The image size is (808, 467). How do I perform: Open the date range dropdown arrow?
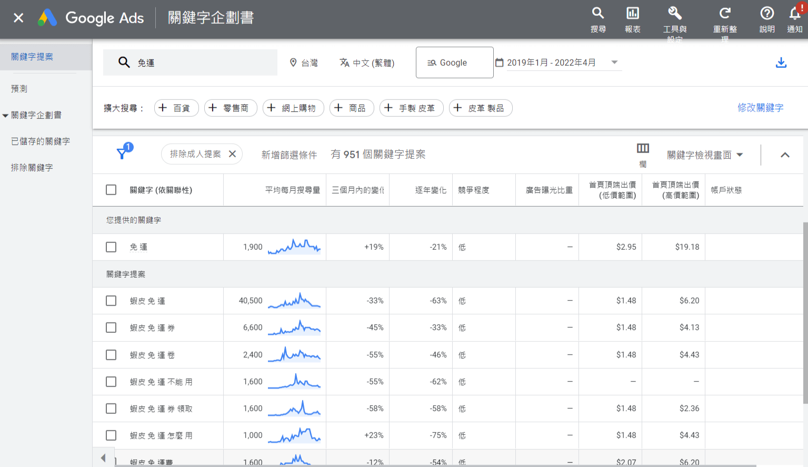click(x=614, y=62)
